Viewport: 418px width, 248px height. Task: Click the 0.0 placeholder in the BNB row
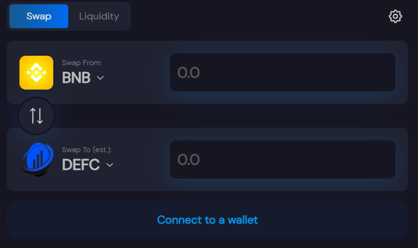tap(189, 73)
